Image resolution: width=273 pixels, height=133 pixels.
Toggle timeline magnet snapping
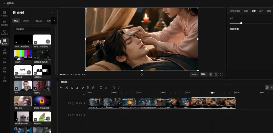point(267,88)
